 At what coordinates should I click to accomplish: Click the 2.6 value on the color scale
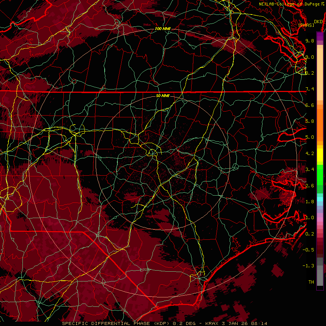310,186
